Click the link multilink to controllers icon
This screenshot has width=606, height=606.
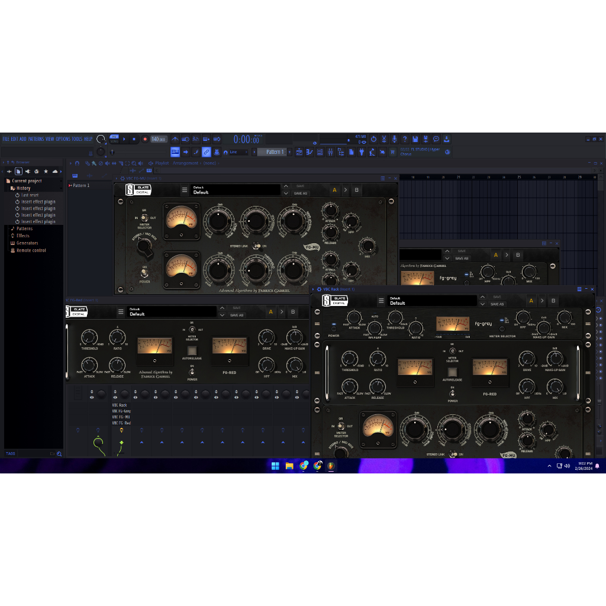207,152
